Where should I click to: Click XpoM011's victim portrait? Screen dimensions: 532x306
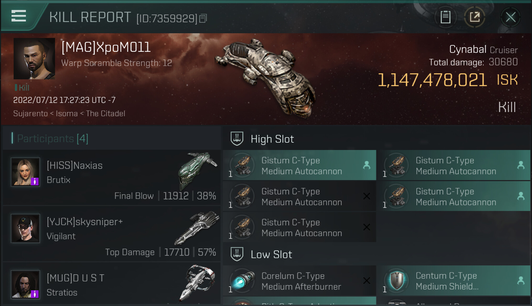34,59
